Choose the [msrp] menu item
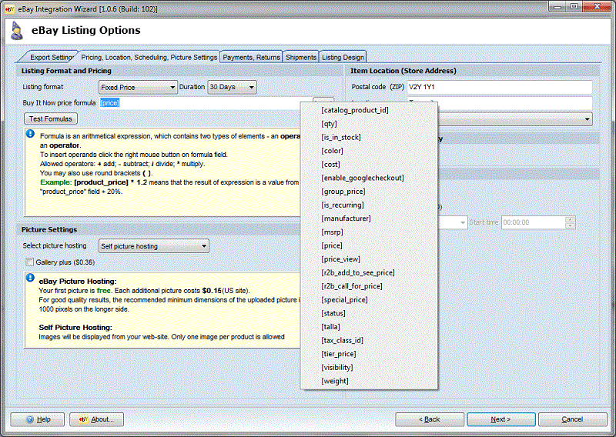 [x=369, y=232]
